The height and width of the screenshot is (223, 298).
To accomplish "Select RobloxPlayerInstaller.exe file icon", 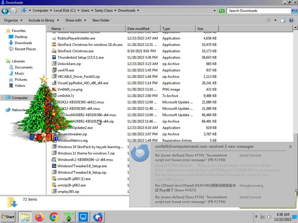I will 54,38.
